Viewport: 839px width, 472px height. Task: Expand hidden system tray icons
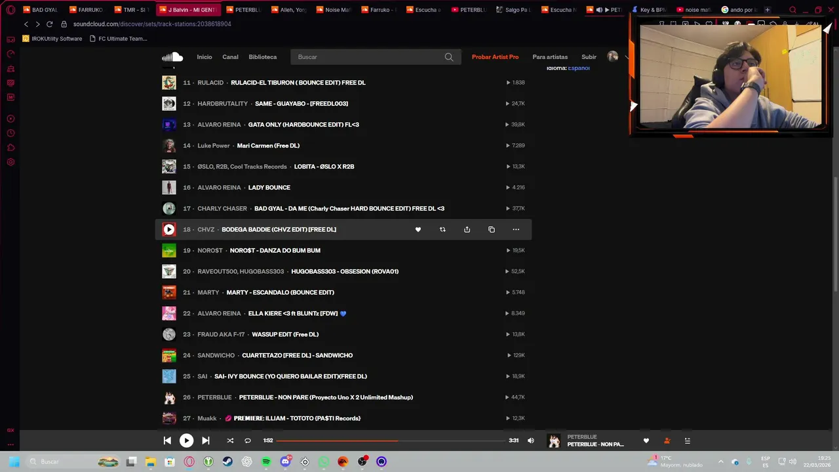coord(721,462)
